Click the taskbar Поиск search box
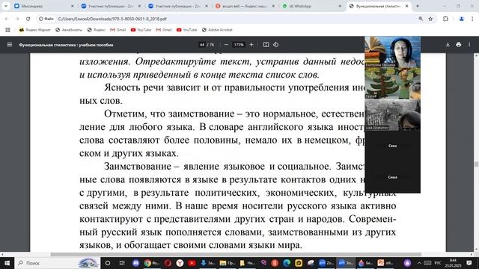479x269 pixels. 58,263
